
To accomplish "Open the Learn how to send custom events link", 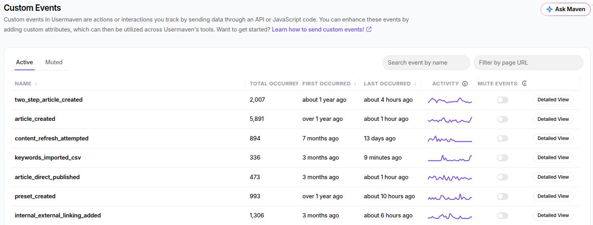I will (x=318, y=30).
